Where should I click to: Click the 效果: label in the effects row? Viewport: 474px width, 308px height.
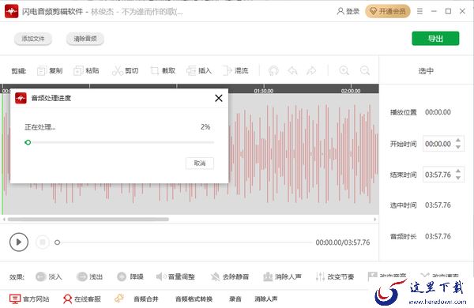[17, 277]
